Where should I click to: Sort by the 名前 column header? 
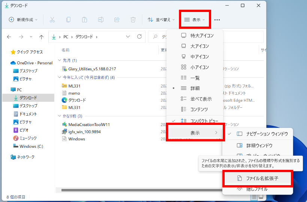click(66, 50)
